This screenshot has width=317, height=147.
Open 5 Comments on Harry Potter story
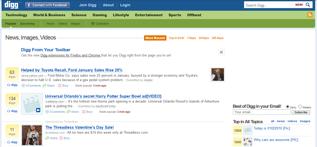point(55,112)
